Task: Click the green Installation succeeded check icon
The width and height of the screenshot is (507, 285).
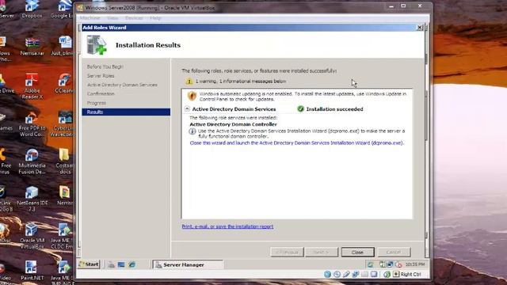Action: [x=301, y=109]
